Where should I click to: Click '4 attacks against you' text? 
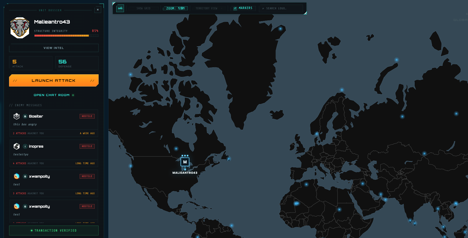pyautogui.click(x=28, y=163)
